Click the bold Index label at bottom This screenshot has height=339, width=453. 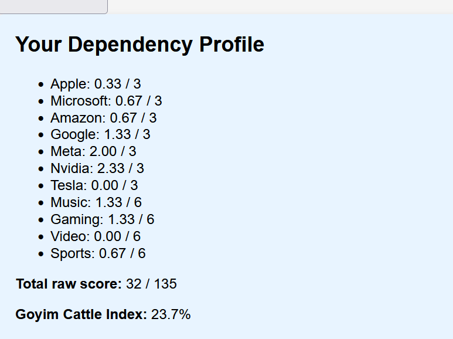point(81,315)
